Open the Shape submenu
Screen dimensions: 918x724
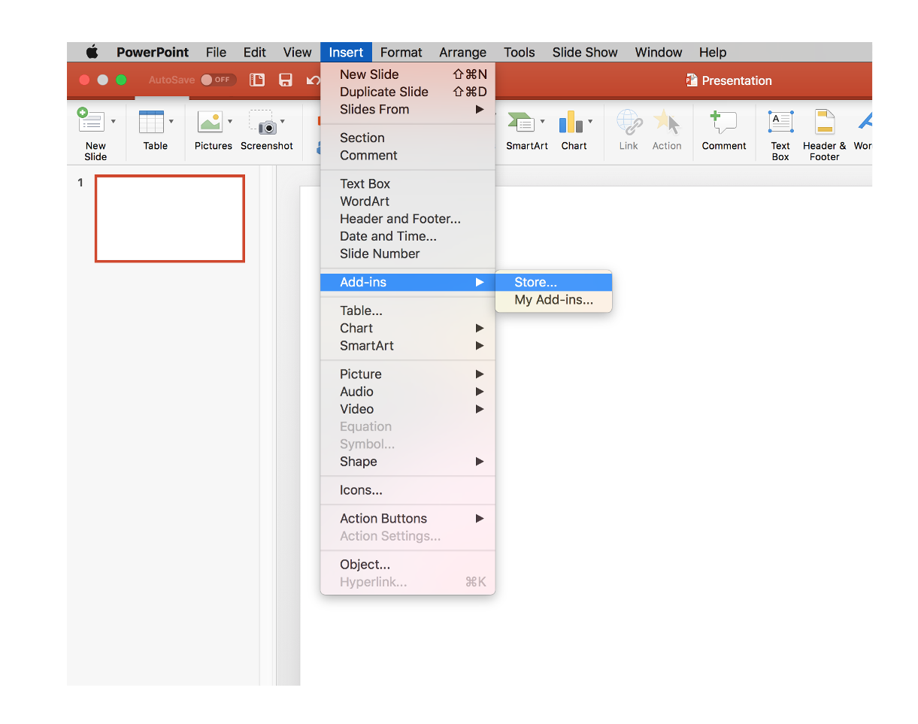pos(407,461)
